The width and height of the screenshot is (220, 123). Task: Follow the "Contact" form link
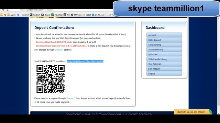(70, 98)
